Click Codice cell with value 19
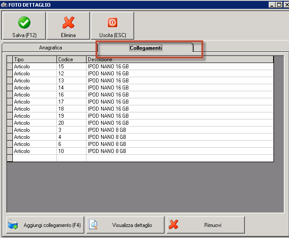 [71, 116]
